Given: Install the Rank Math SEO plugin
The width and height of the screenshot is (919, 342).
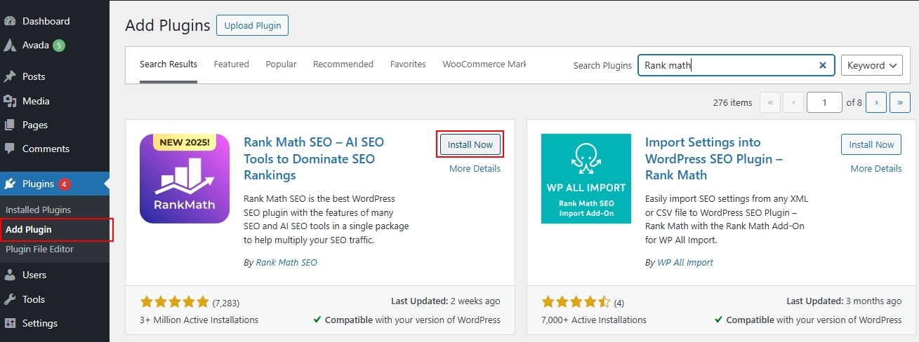Looking at the screenshot, I should click(470, 144).
